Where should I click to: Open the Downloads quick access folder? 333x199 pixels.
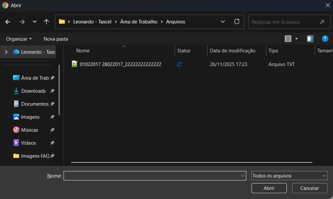tap(33, 91)
